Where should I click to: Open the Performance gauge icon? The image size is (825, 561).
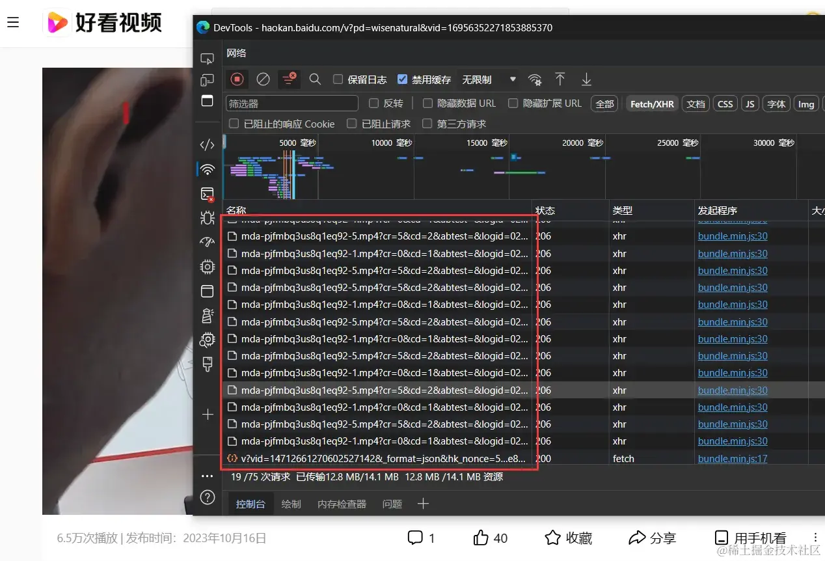tap(208, 242)
